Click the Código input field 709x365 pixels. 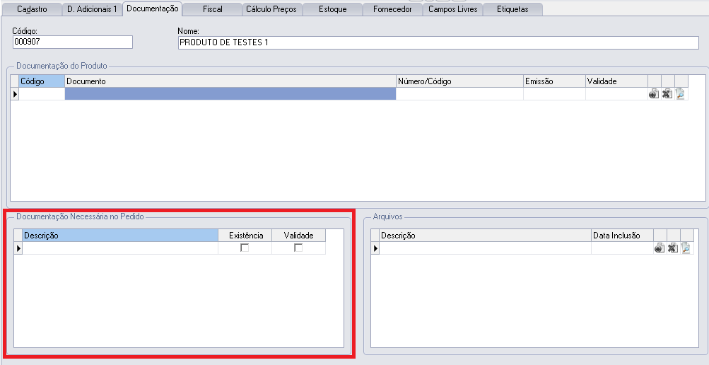[x=72, y=42]
